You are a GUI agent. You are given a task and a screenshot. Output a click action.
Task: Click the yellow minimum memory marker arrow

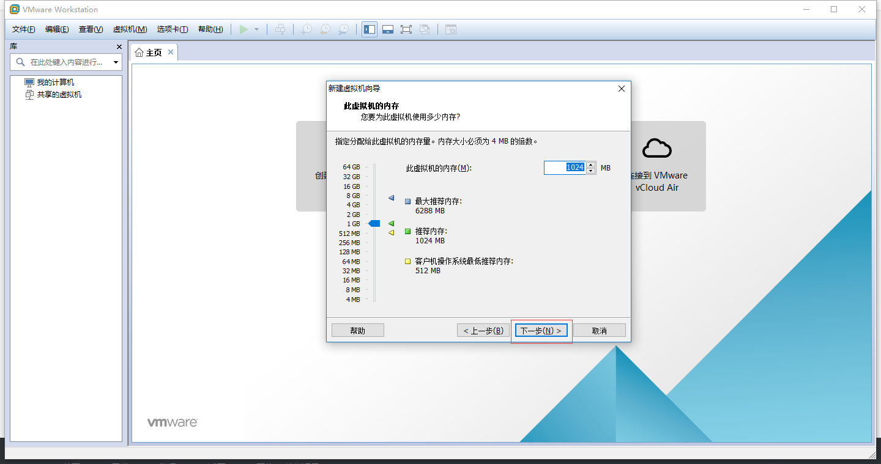(x=392, y=232)
